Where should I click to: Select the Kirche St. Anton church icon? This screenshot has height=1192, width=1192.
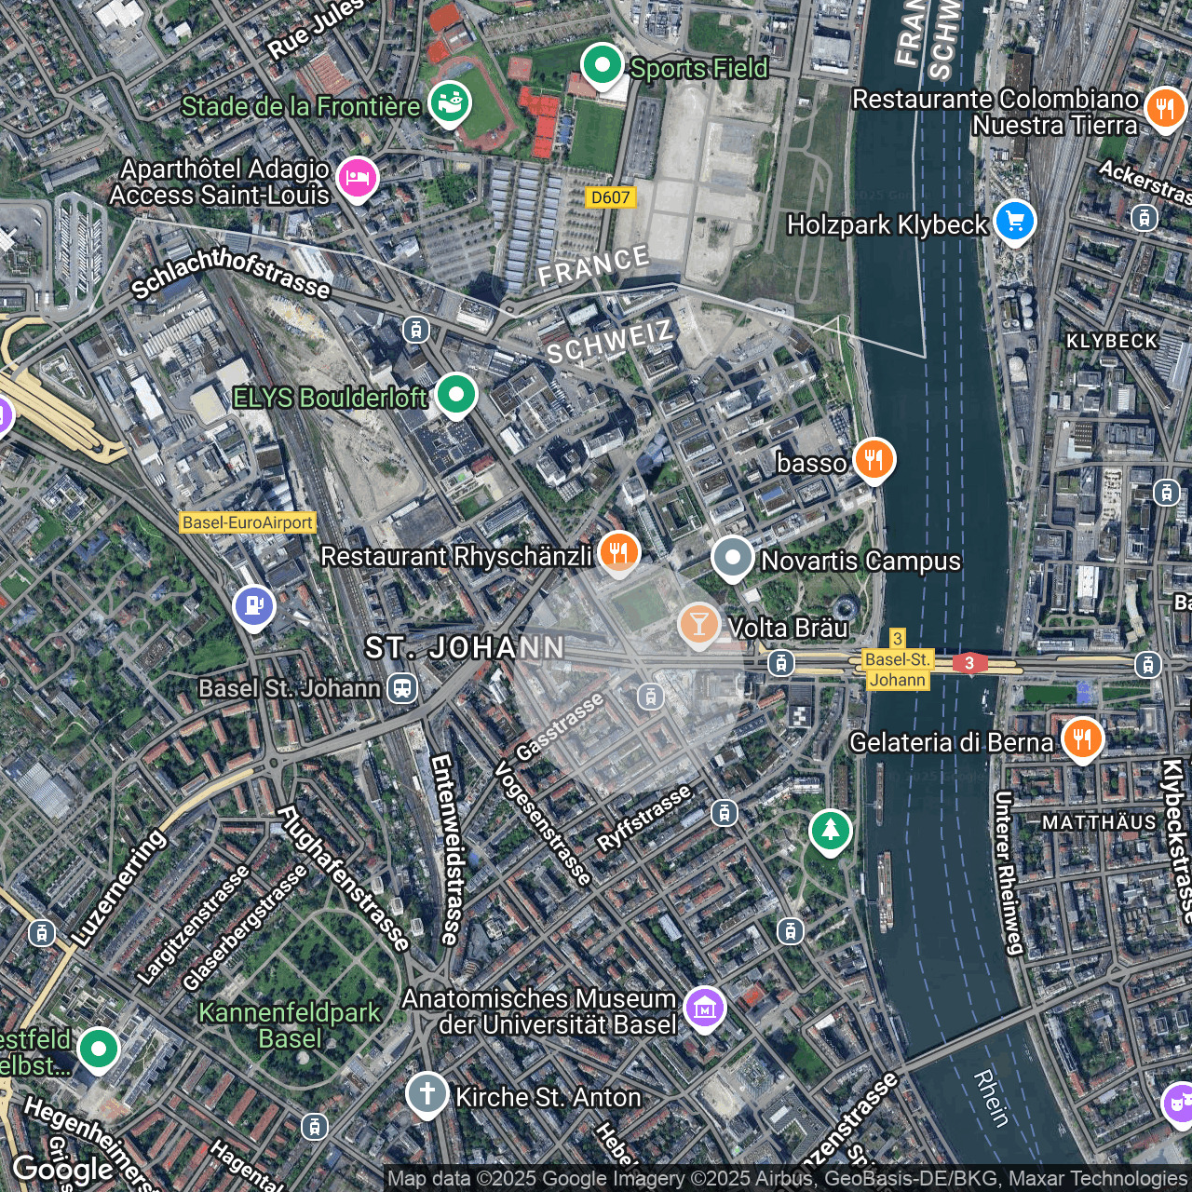click(427, 1094)
